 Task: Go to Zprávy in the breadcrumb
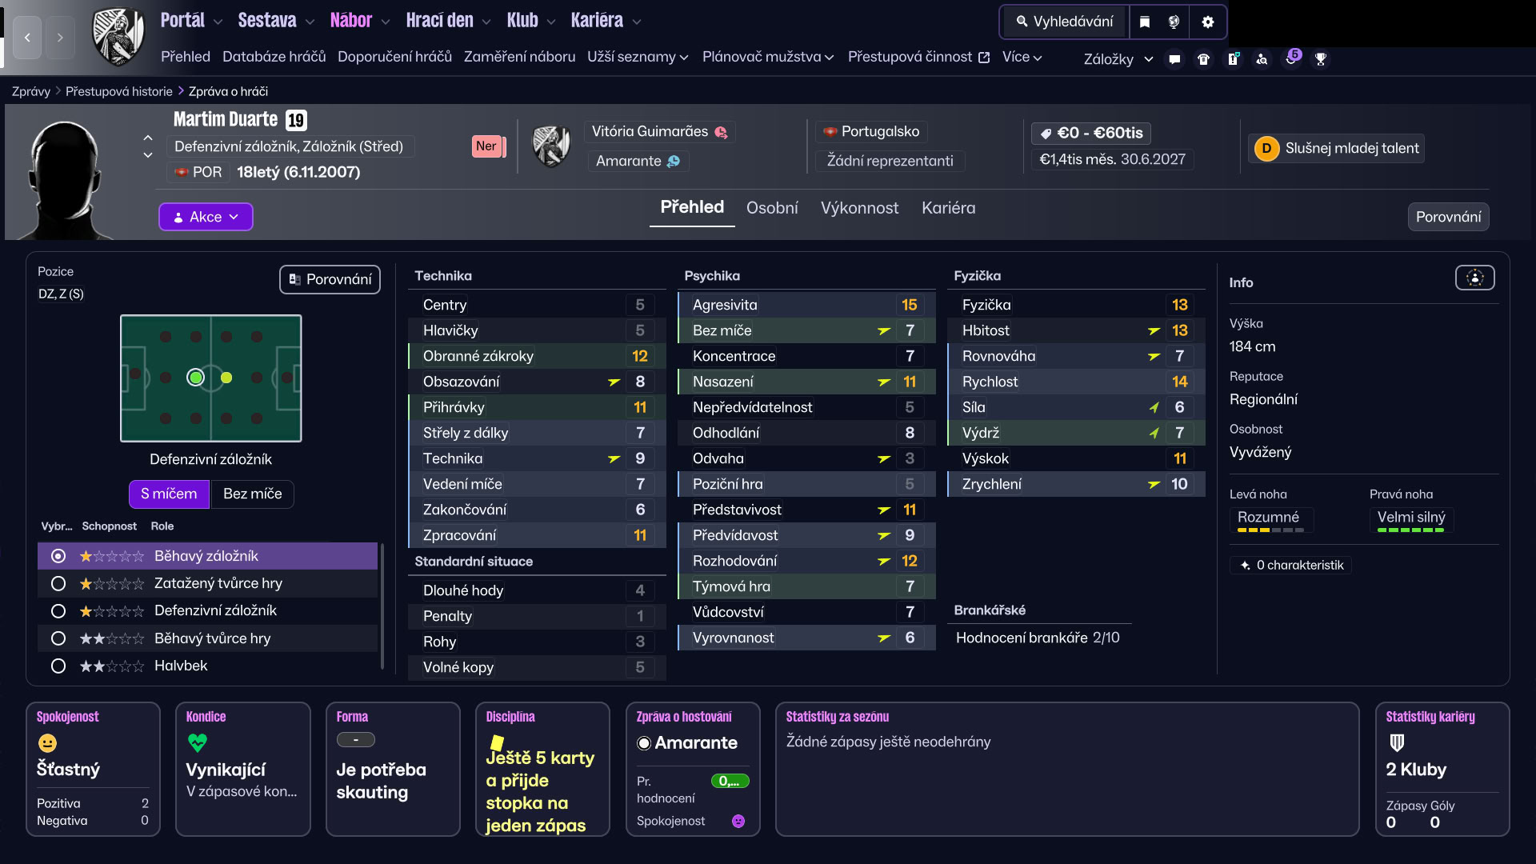(x=30, y=91)
